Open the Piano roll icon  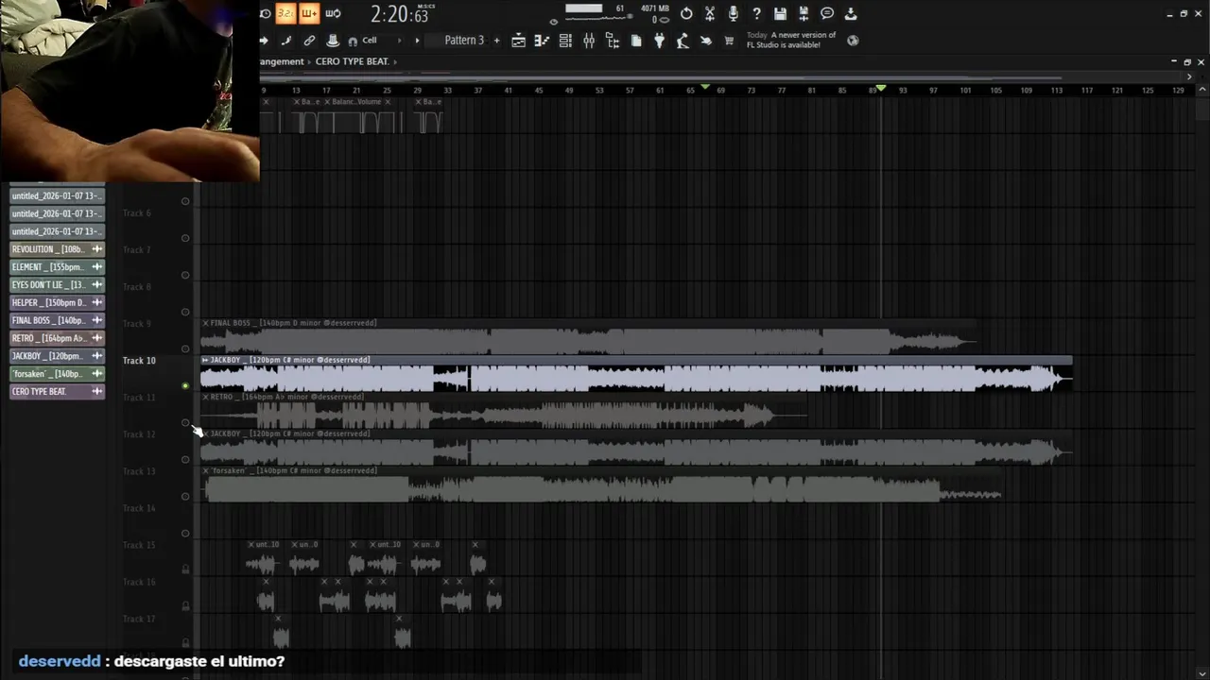pos(542,41)
